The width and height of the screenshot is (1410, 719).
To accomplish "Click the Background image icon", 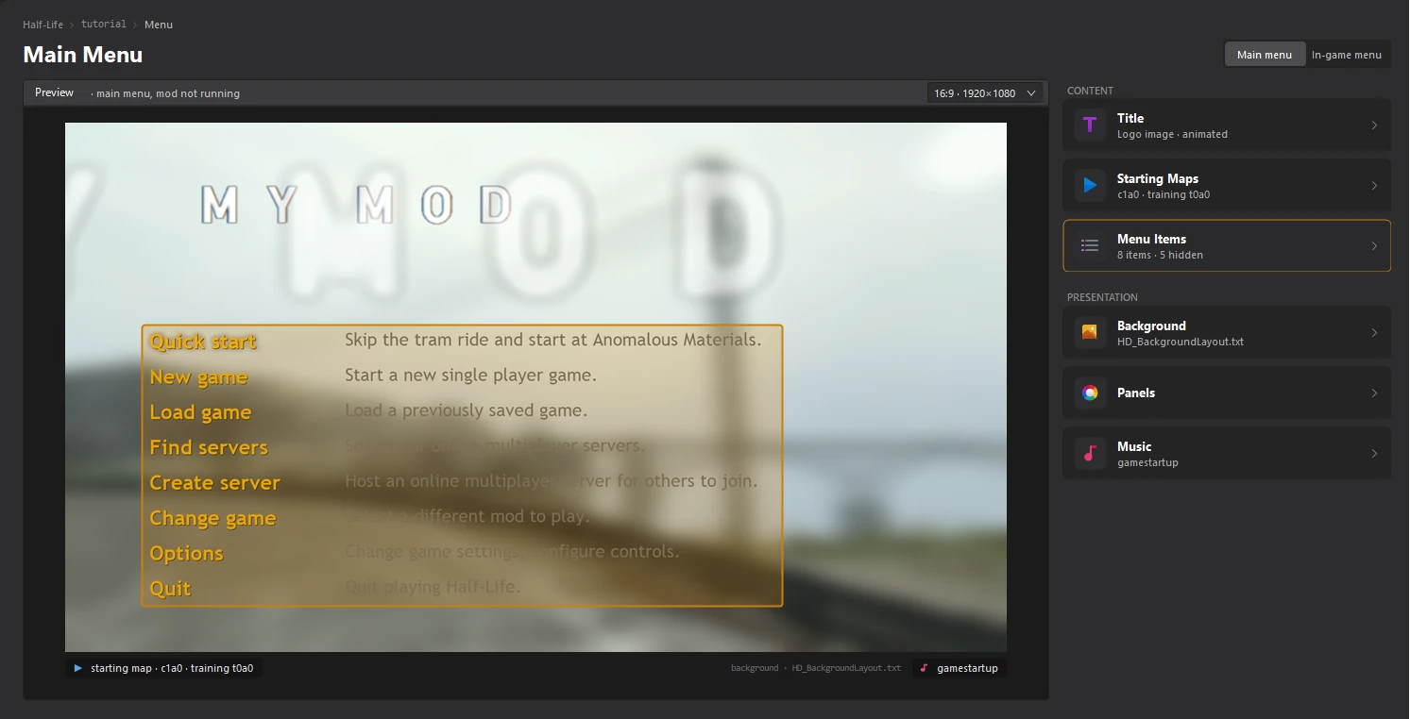I will 1090,332.
